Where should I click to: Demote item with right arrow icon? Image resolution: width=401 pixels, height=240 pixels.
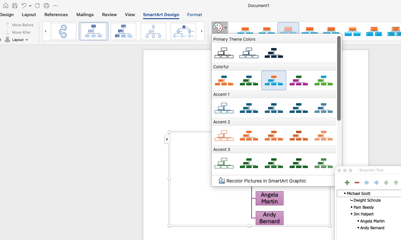click(376, 183)
